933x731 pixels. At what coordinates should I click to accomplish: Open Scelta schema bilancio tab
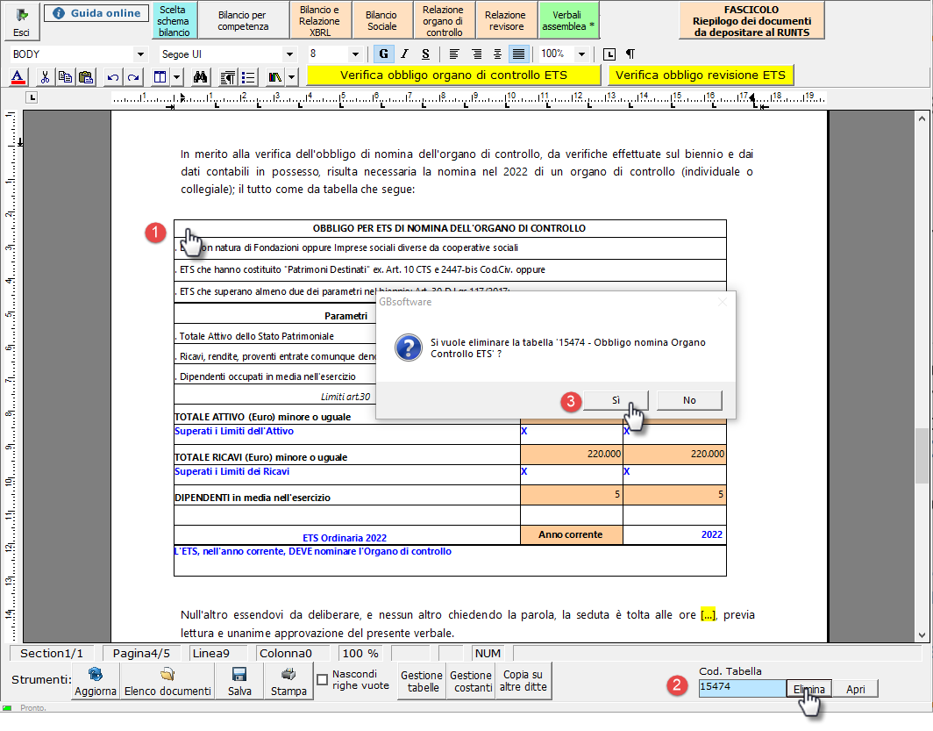[x=173, y=21]
